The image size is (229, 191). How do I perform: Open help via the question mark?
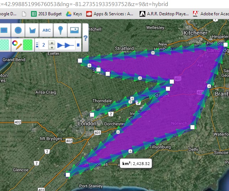point(85,38)
